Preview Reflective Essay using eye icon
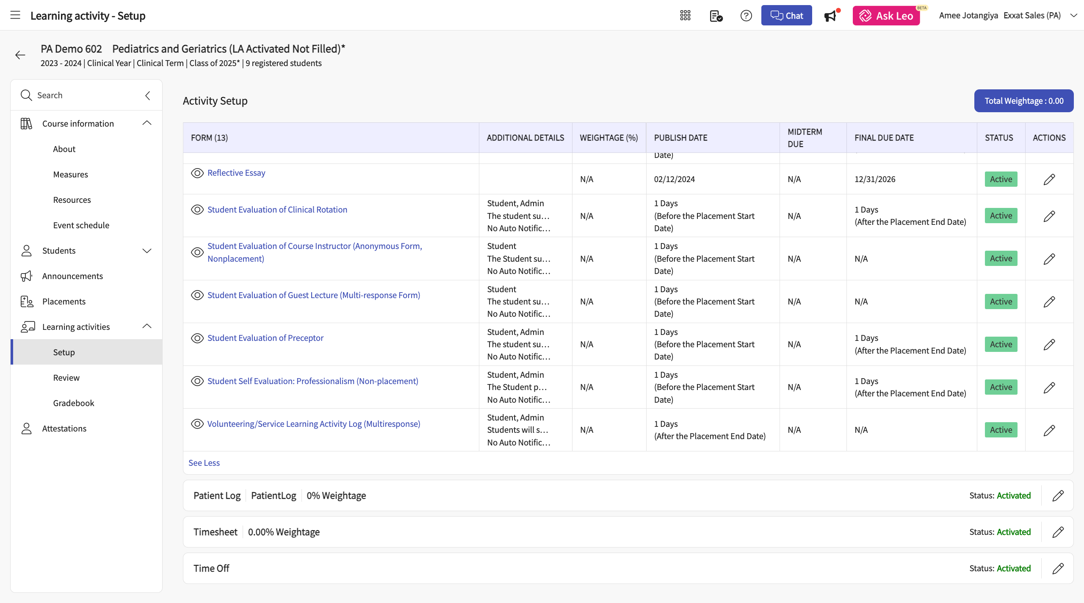Image resolution: width=1084 pixels, height=603 pixels. [197, 173]
